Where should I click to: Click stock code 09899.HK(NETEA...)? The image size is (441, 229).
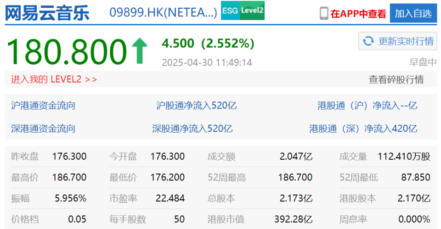pos(164,12)
